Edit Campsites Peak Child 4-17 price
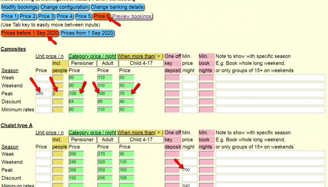Image resolution: width=328 pixels, height=187 pixels. click(140, 94)
